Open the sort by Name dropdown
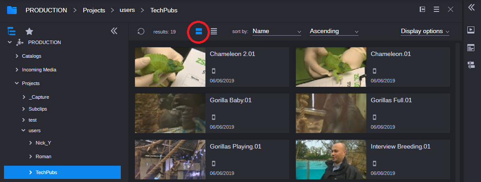This screenshot has width=481, height=182. (276, 31)
